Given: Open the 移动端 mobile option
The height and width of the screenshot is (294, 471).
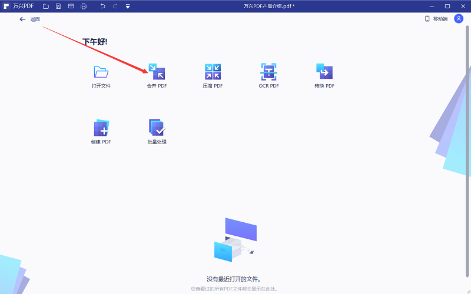Looking at the screenshot, I should (x=436, y=19).
